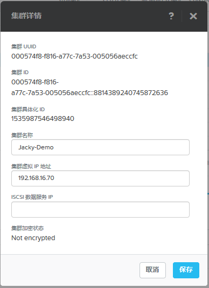Focus the 集群虚拟 IP 地址 input field
209x288 pixels.
click(x=100, y=178)
